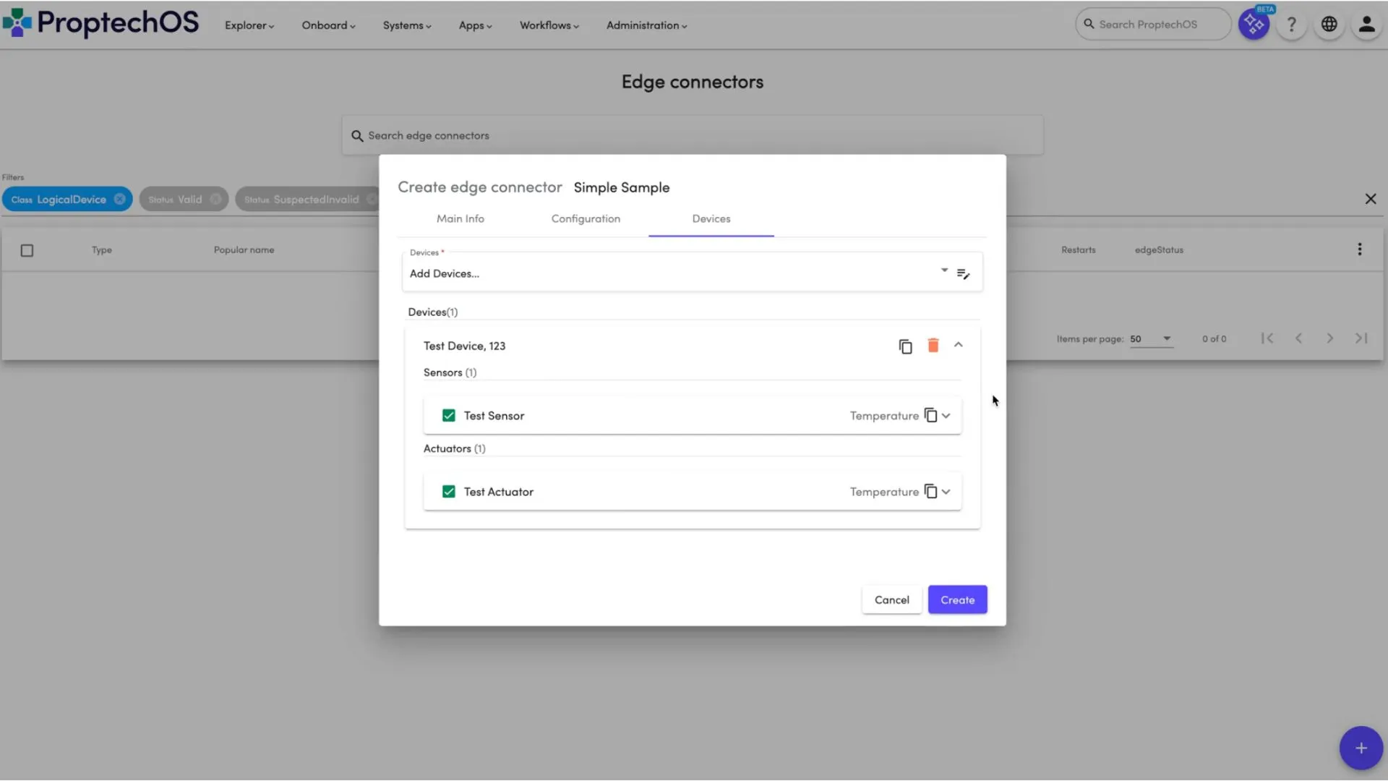Collapse the Test Device section chevron
This screenshot has width=1388, height=781.
pyautogui.click(x=958, y=345)
